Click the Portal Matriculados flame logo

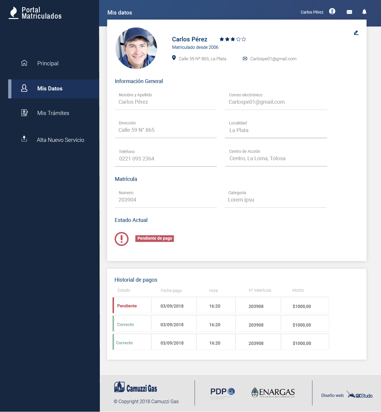[14, 13]
